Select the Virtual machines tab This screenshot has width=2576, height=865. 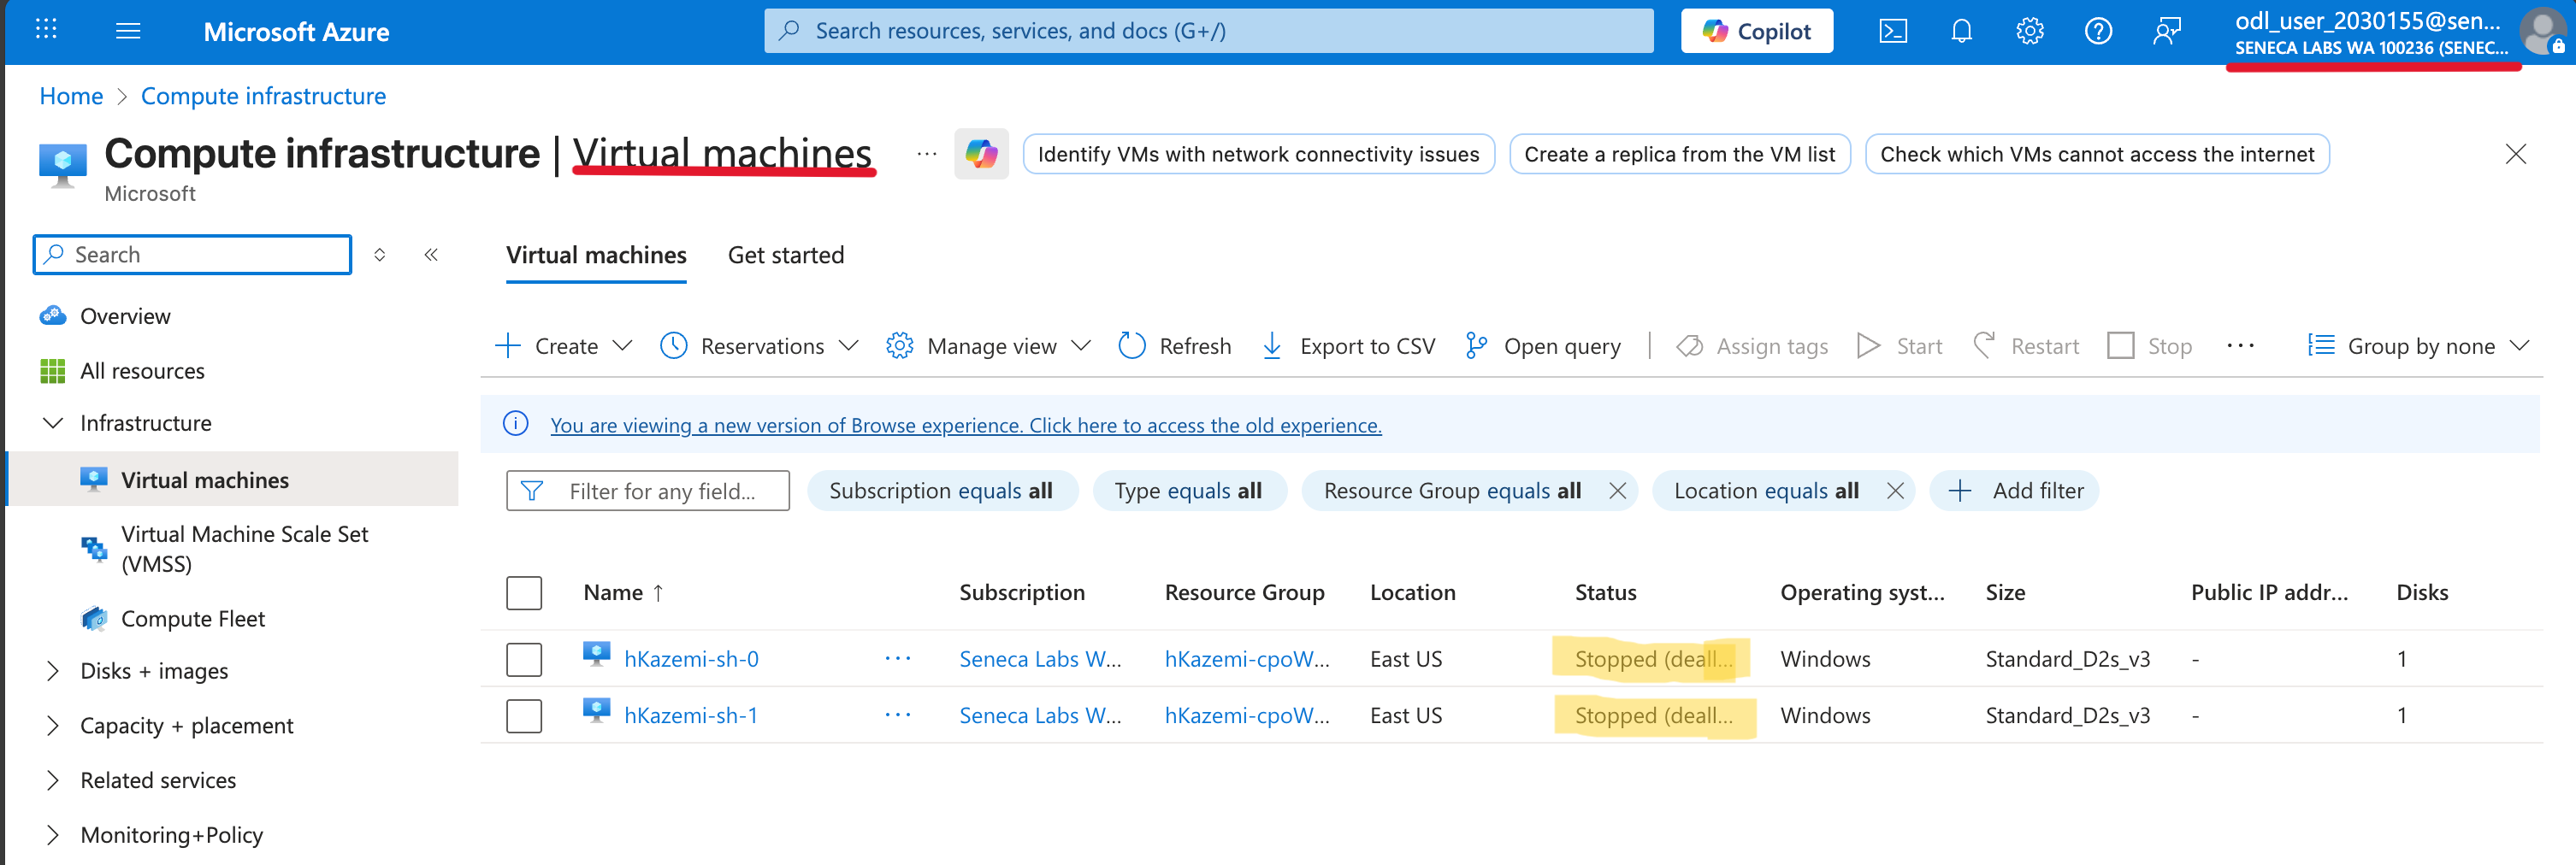[596, 255]
